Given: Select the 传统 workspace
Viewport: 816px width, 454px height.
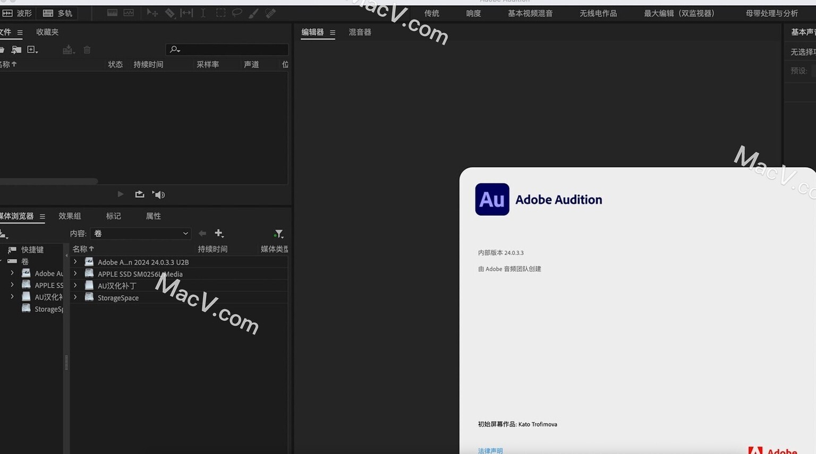Looking at the screenshot, I should point(431,13).
